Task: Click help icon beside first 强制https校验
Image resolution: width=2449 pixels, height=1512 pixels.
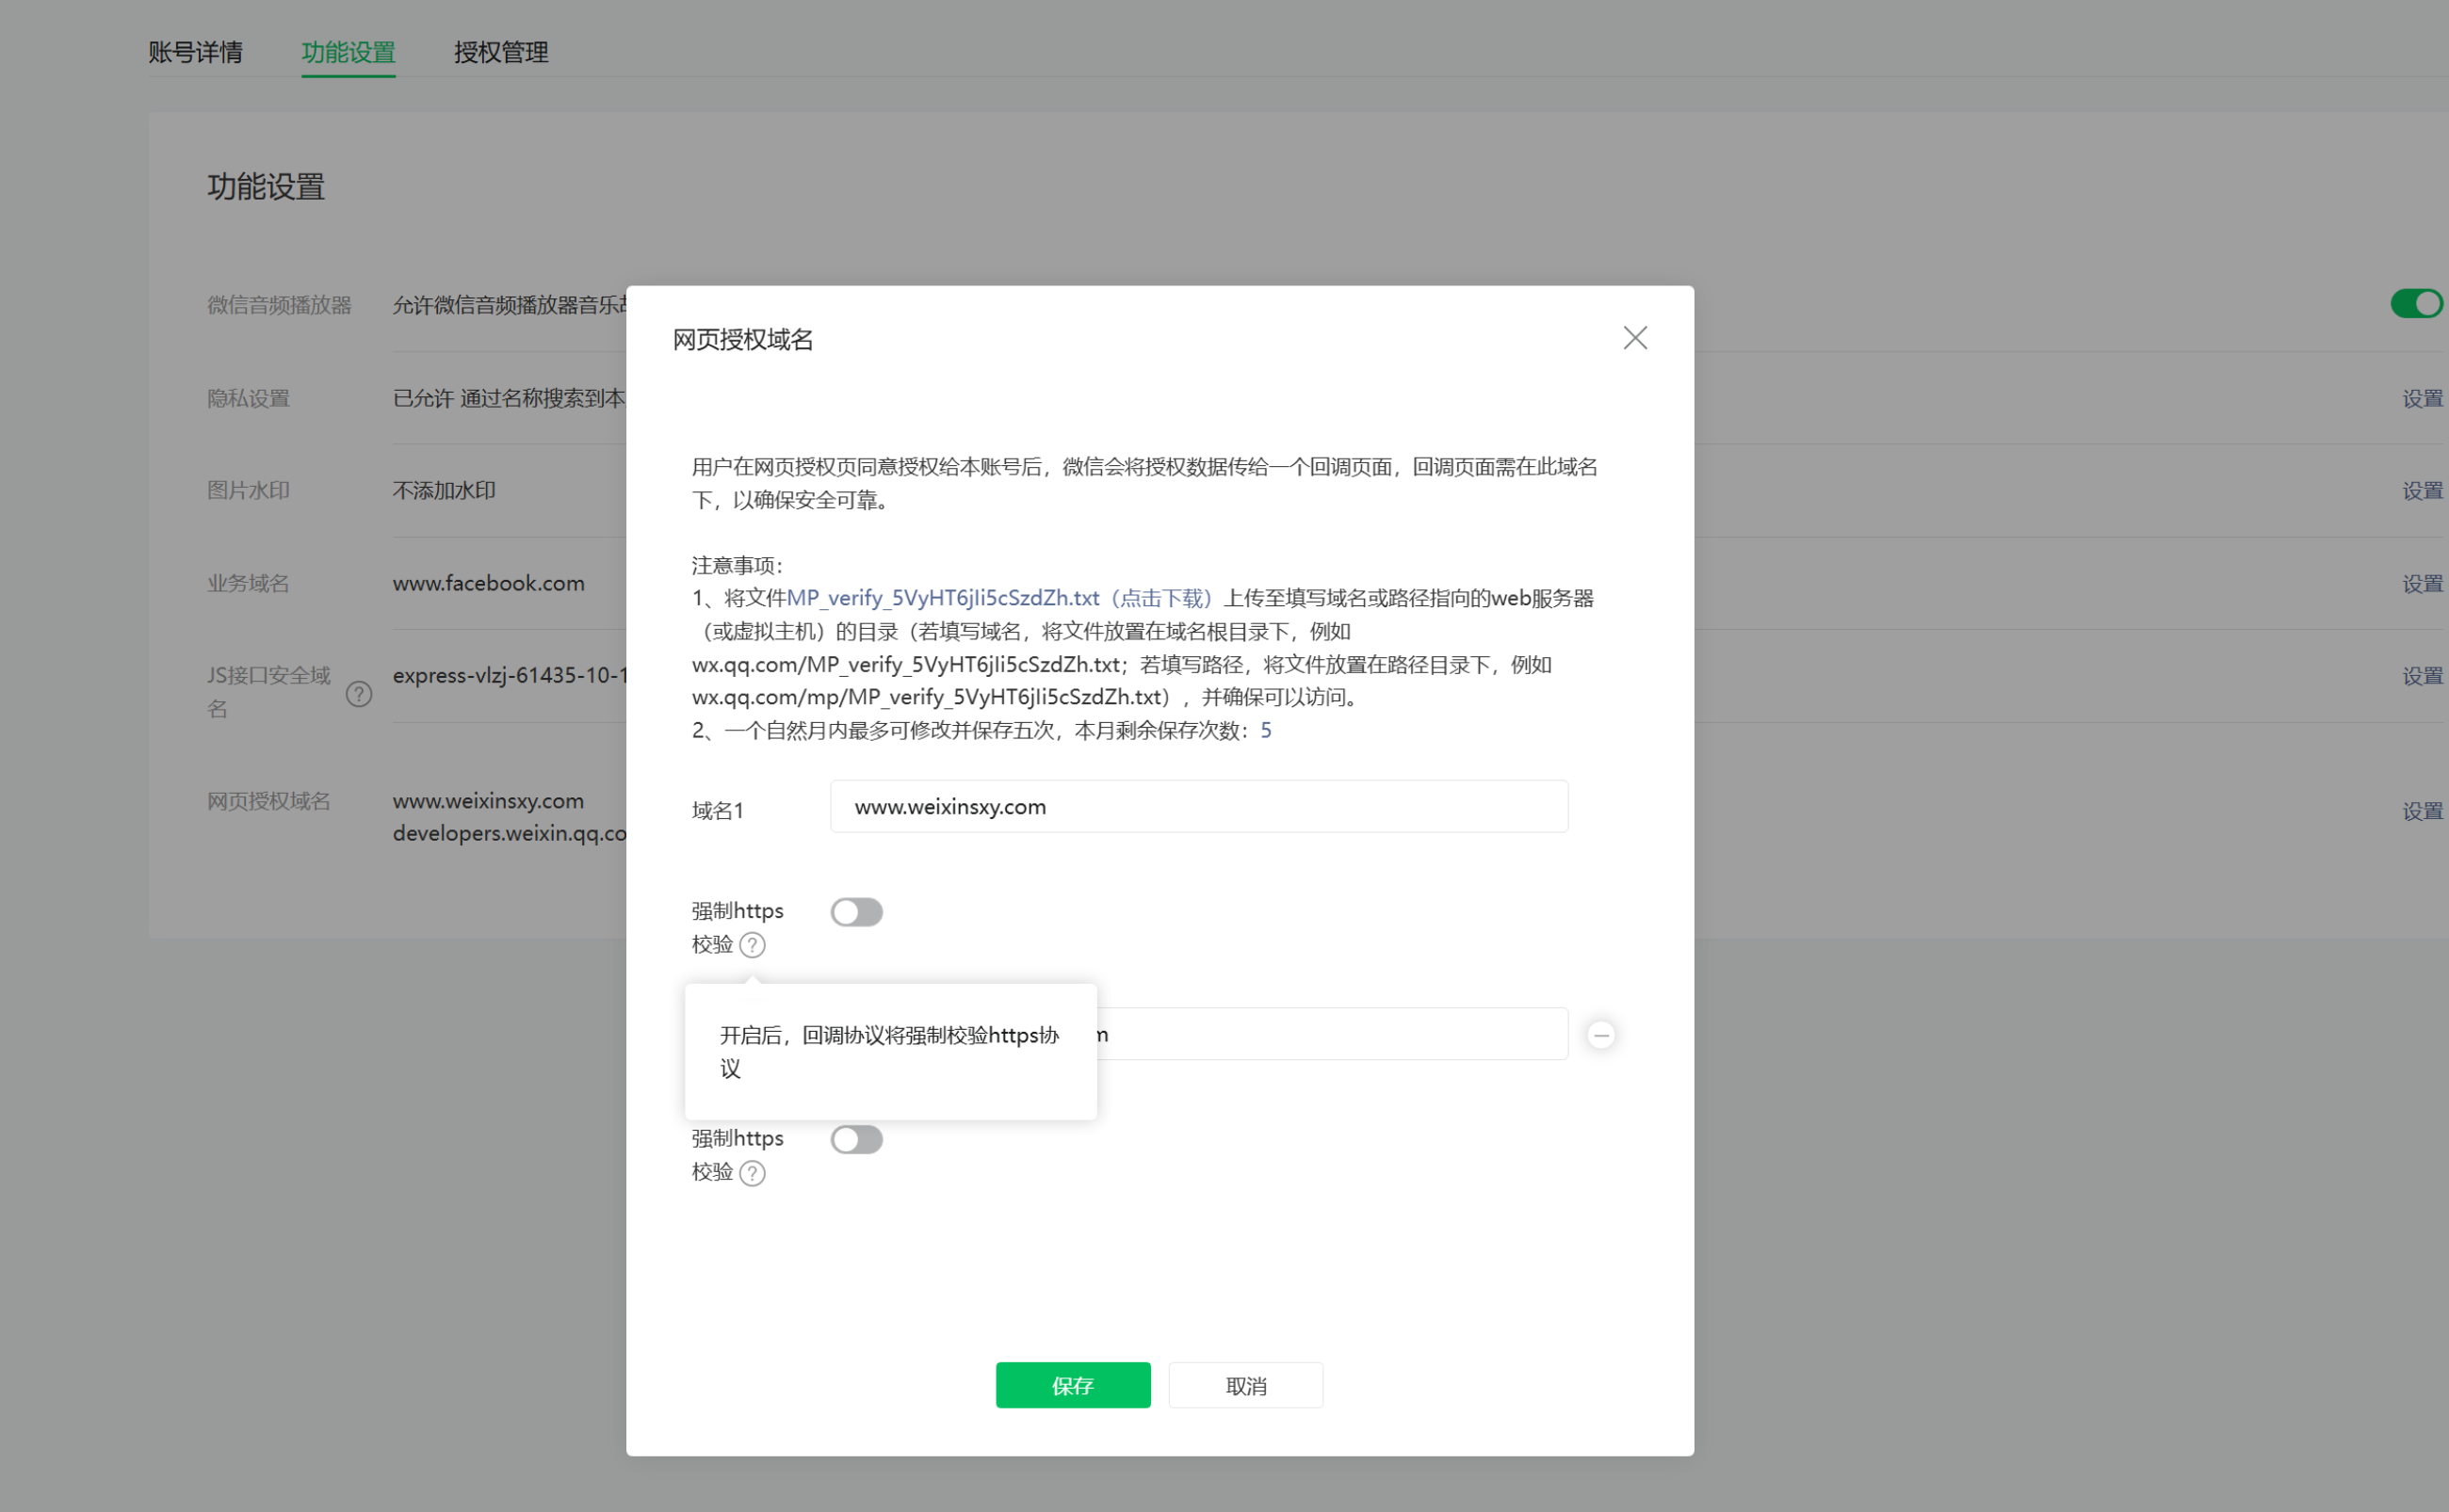Action: pyautogui.click(x=753, y=945)
